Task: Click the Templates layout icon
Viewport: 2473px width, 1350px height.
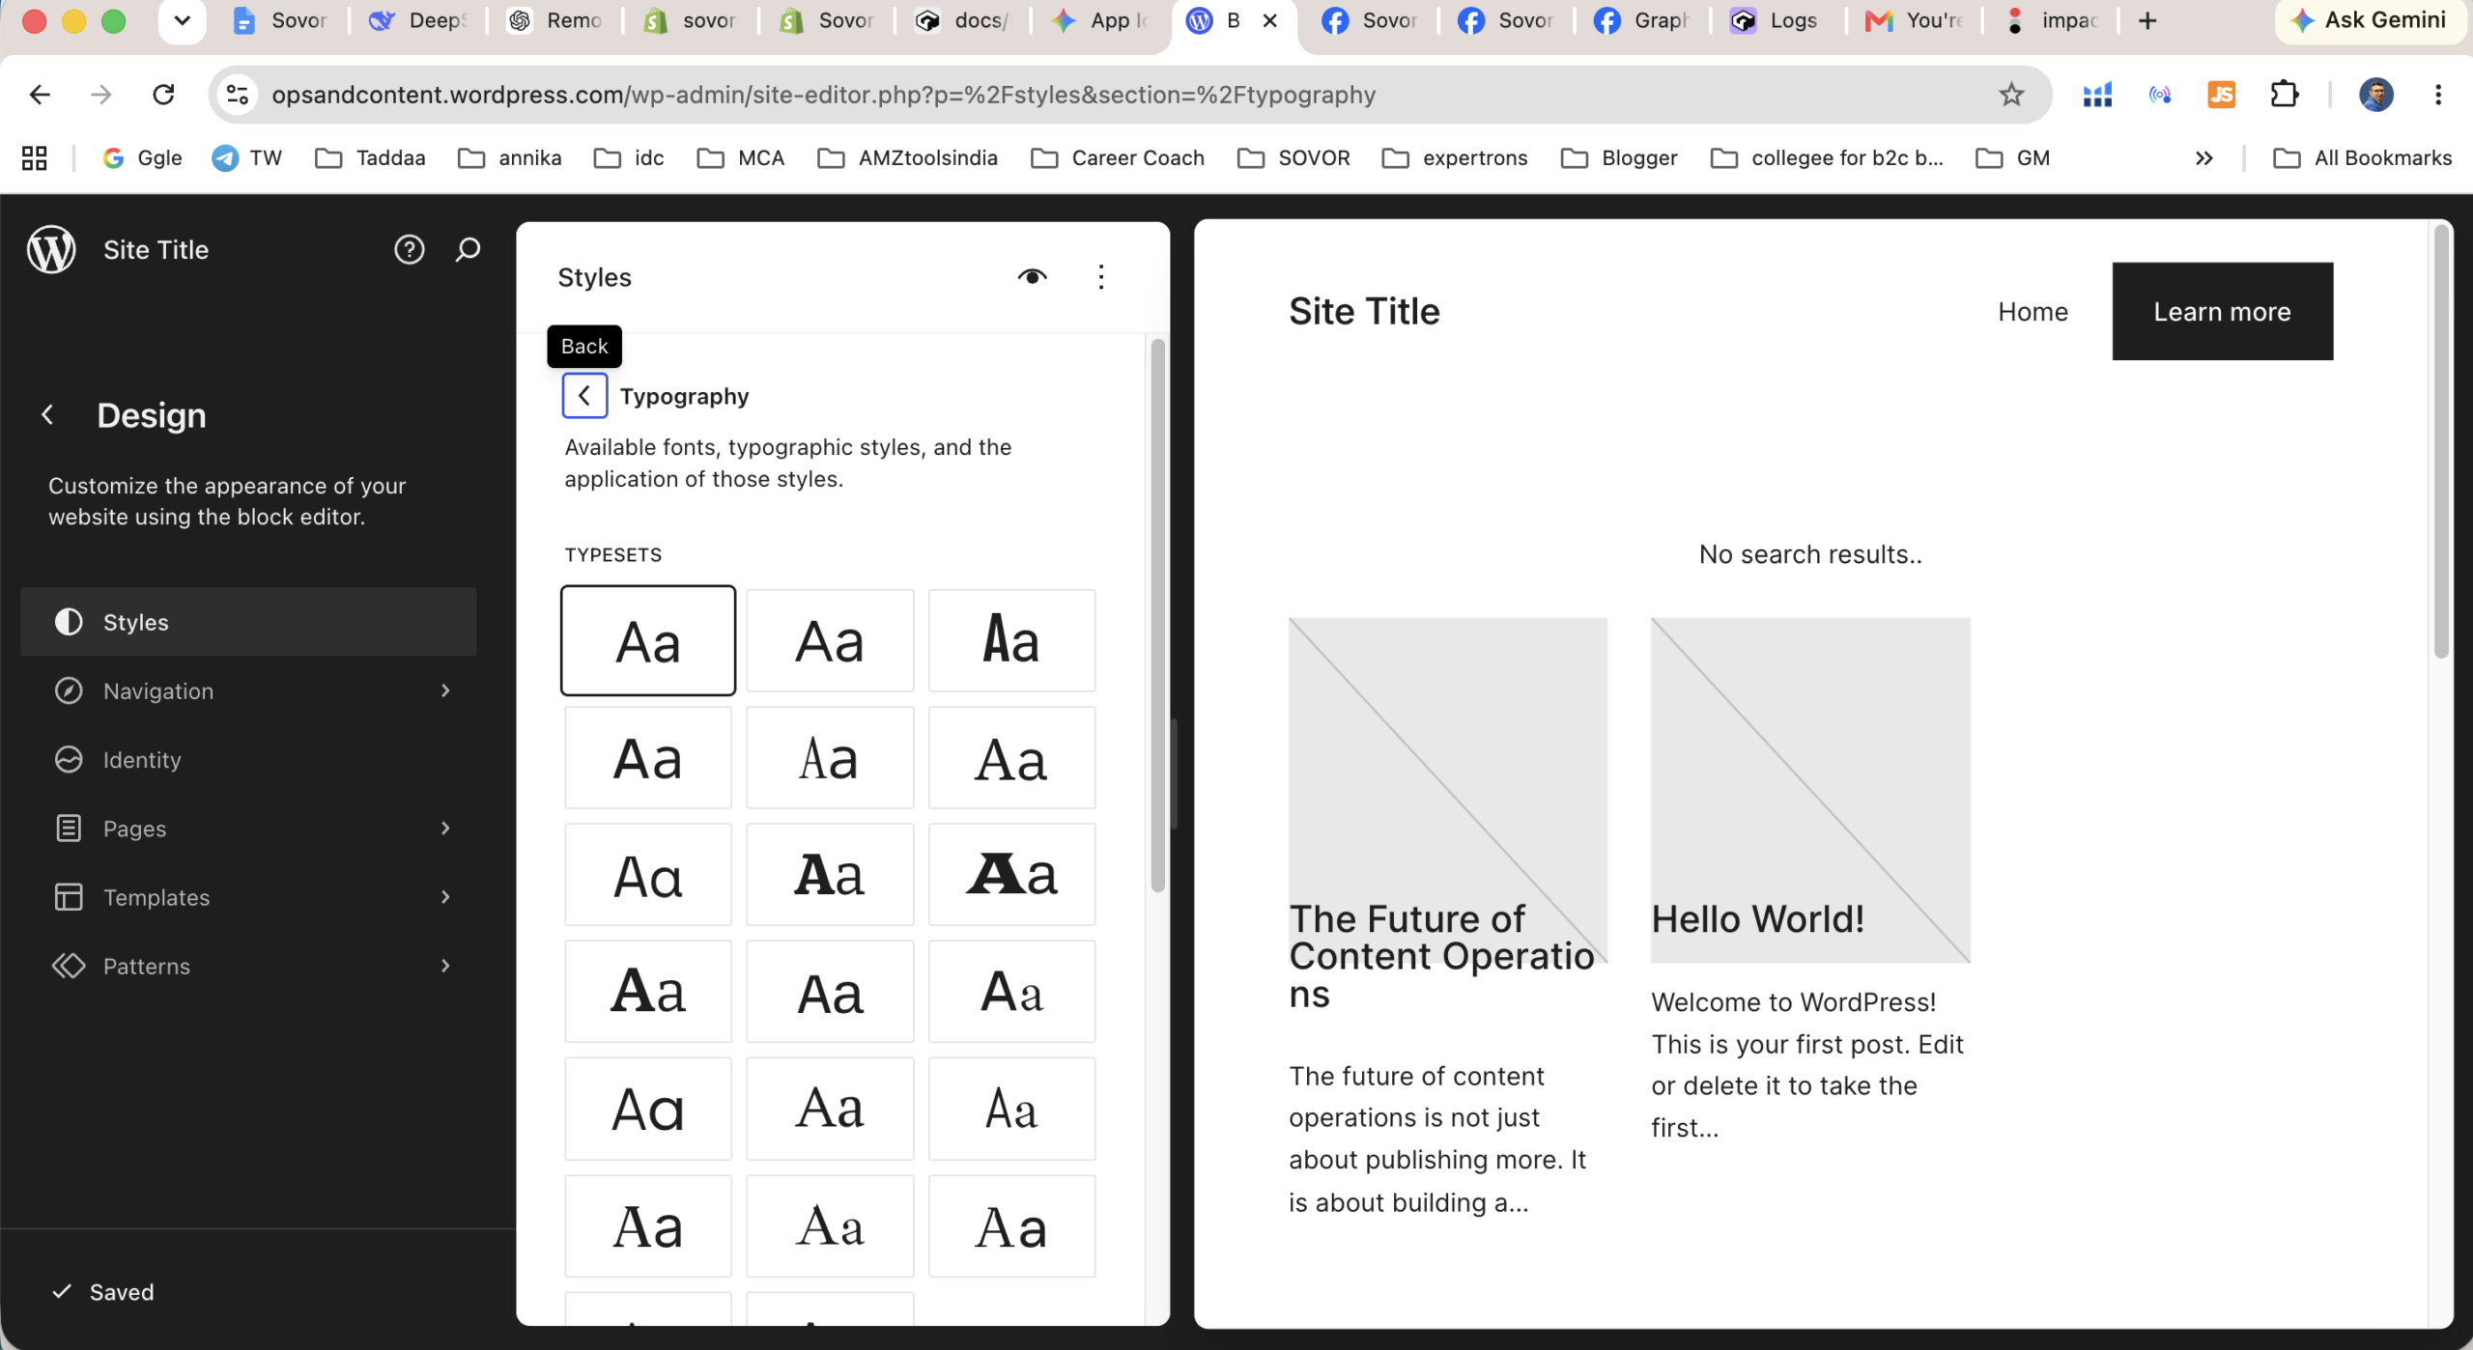Action: tap(69, 897)
